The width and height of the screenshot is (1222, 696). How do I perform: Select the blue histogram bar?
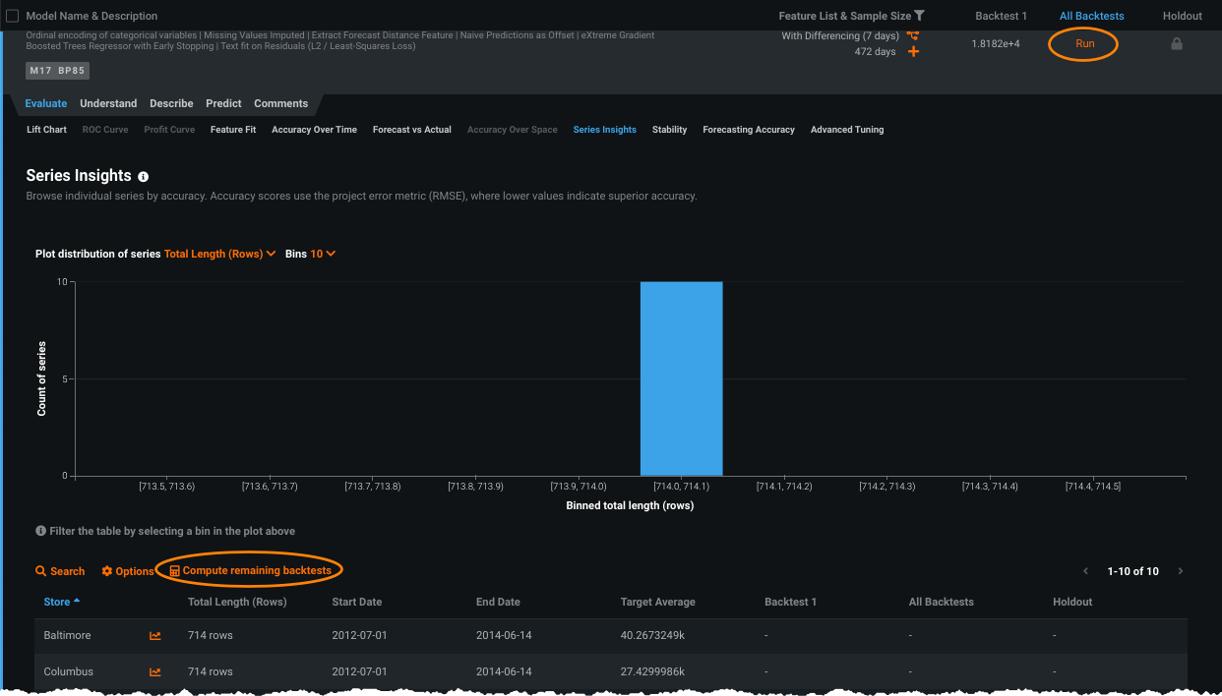[681, 378]
